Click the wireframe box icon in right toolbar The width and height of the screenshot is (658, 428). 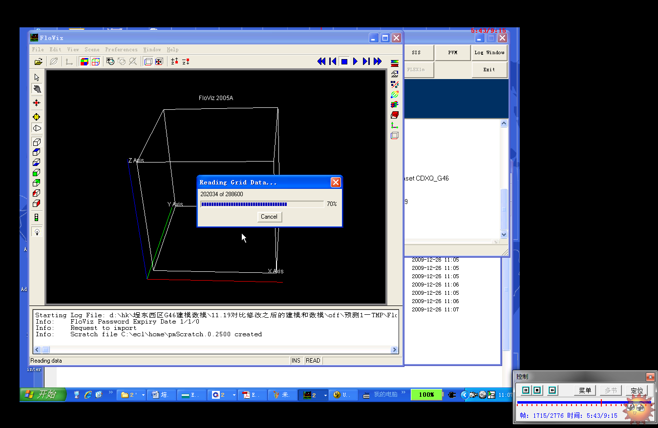[x=395, y=136]
